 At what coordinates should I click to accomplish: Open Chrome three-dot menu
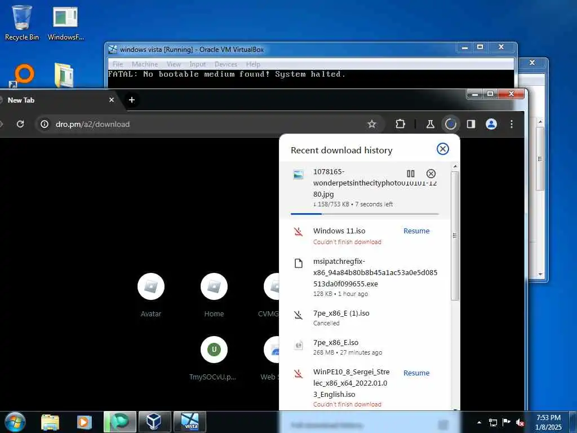[x=512, y=124]
